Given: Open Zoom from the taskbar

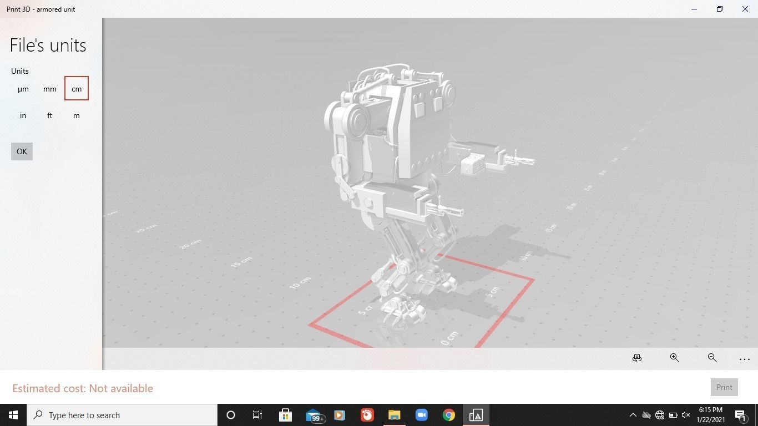Looking at the screenshot, I should point(421,415).
